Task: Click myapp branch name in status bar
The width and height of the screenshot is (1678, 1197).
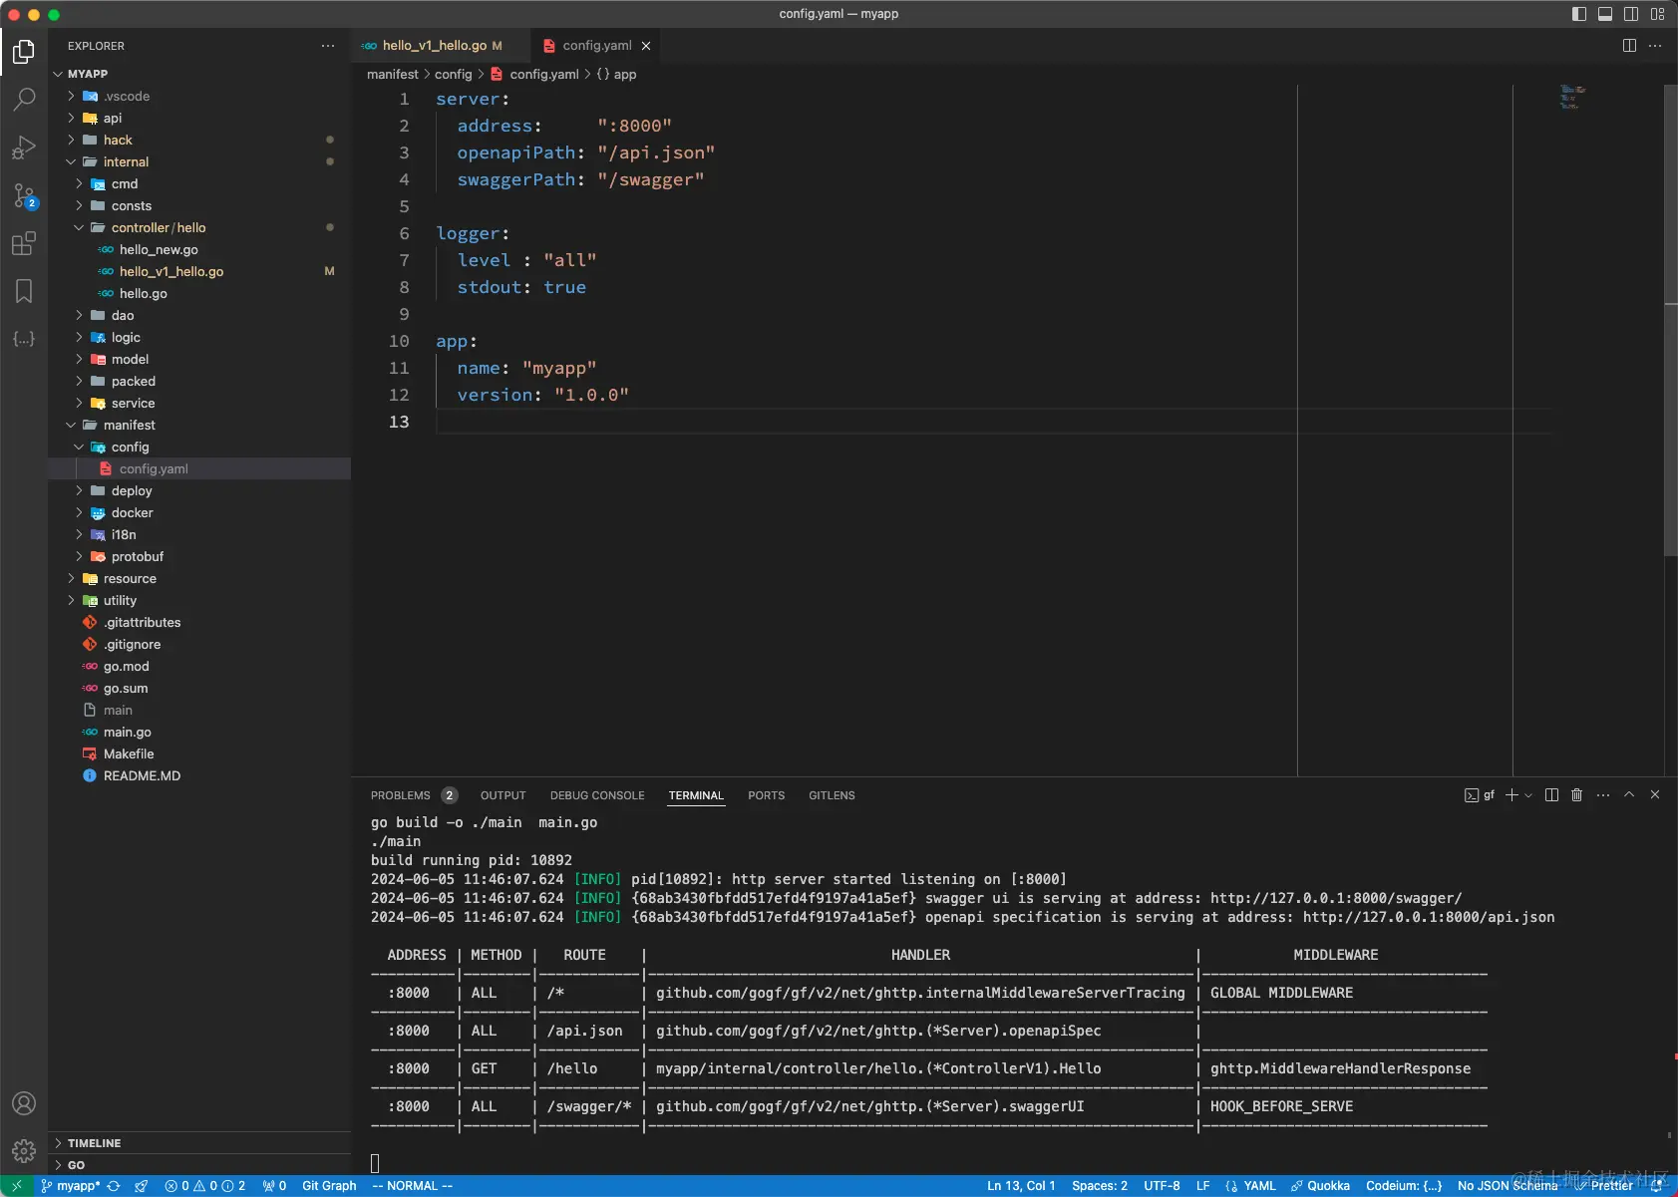Action: pyautogui.click(x=71, y=1186)
